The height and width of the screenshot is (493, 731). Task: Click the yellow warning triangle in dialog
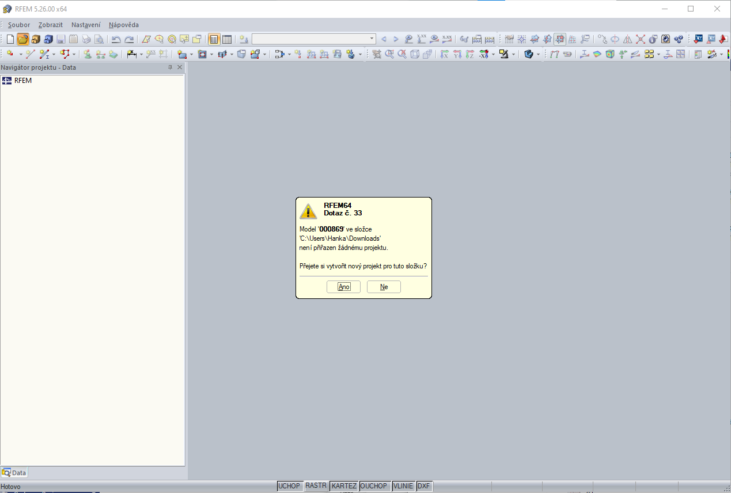pos(308,211)
